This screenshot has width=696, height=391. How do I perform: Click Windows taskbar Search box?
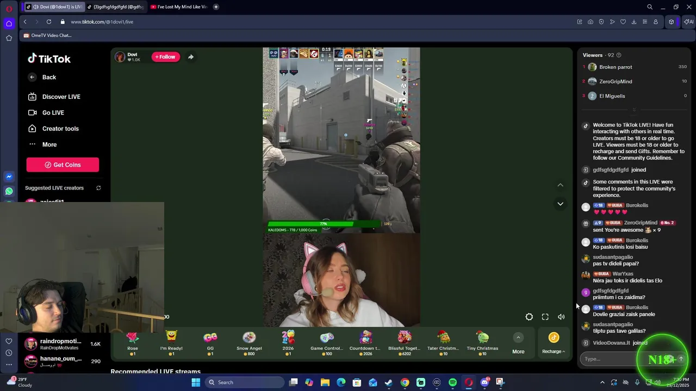[245, 382]
